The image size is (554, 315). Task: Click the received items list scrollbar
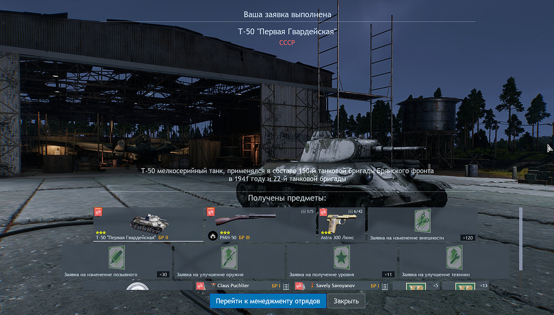pos(520,238)
